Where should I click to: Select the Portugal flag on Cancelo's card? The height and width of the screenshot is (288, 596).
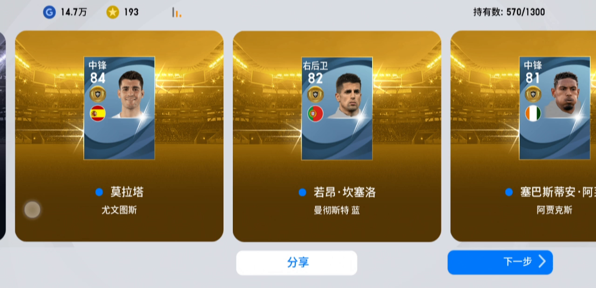pos(315,113)
